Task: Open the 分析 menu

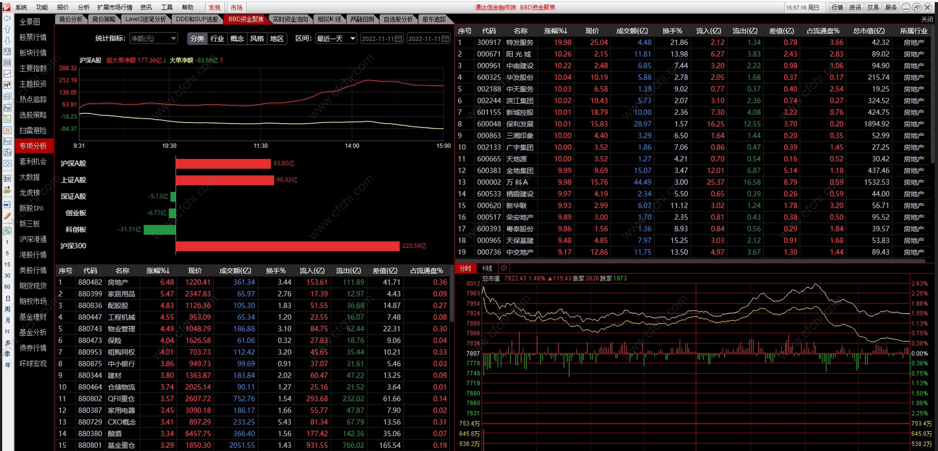Action: coord(84,7)
